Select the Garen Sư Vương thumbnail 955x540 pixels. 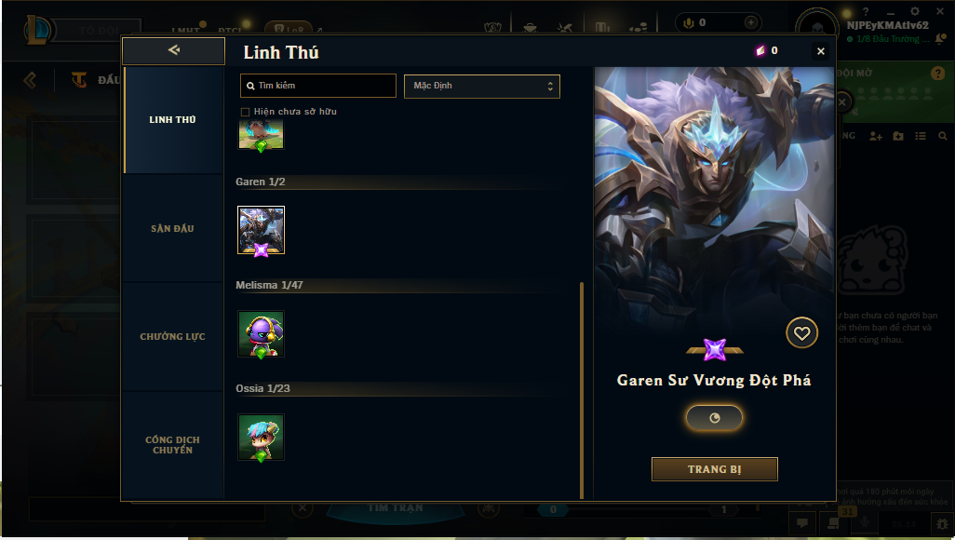[261, 230]
